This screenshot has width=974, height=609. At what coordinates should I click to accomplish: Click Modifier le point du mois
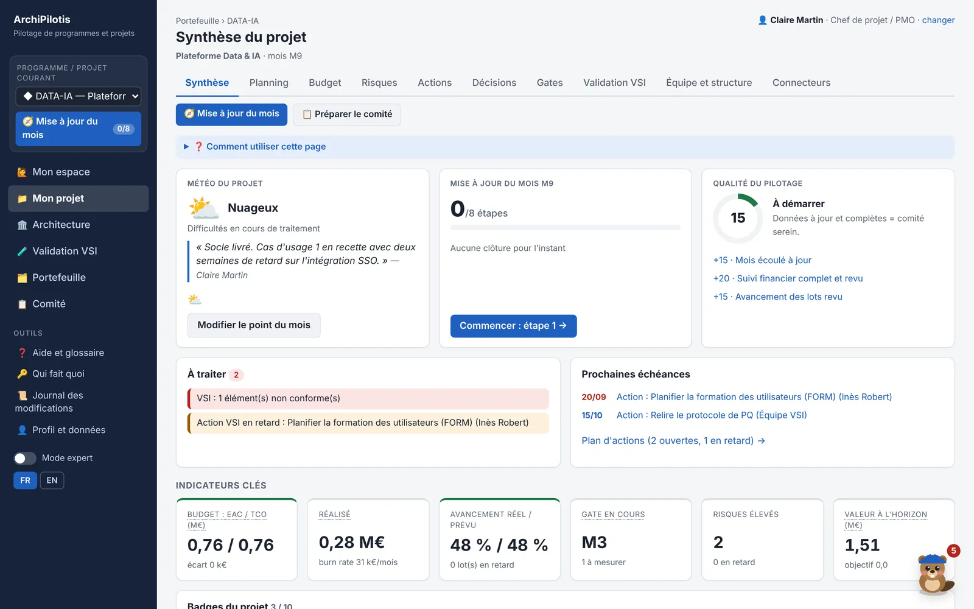click(254, 325)
